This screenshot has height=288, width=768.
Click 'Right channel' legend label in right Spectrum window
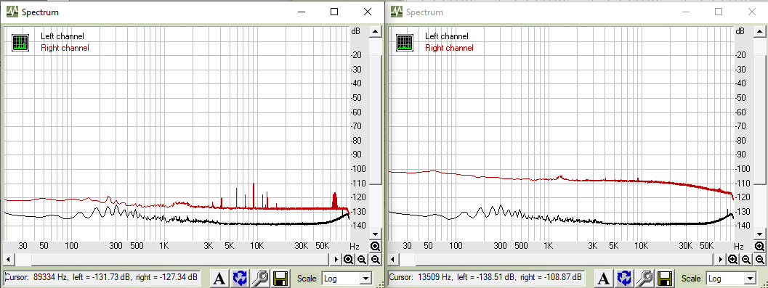[x=450, y=48]
